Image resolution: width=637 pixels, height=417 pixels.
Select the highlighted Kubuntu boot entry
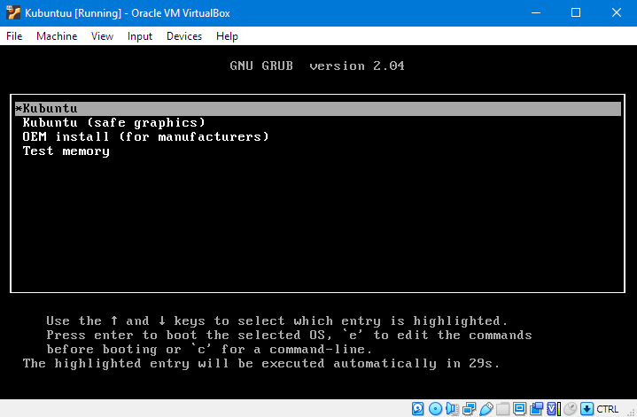coord(318,109)
